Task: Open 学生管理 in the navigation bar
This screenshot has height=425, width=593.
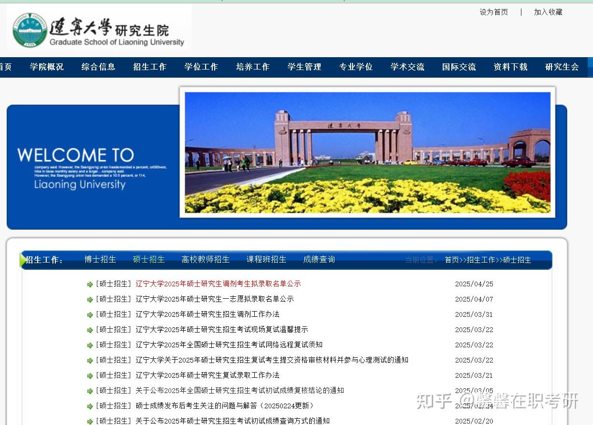Action: 304,67
